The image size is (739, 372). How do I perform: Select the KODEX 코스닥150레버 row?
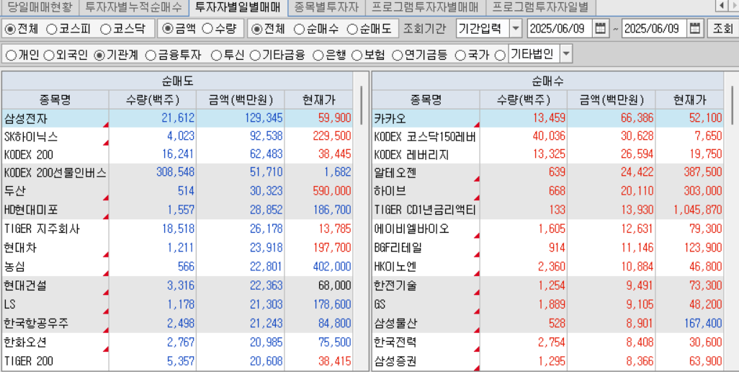coord(547,136)
